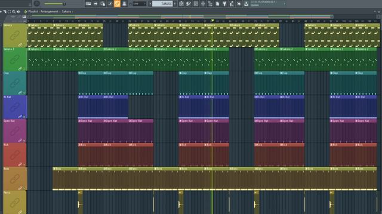This screenshot has height=214, width=382.
Task: Mute the Hi Hat track dot toggle
Action: [x=24, y=117]
